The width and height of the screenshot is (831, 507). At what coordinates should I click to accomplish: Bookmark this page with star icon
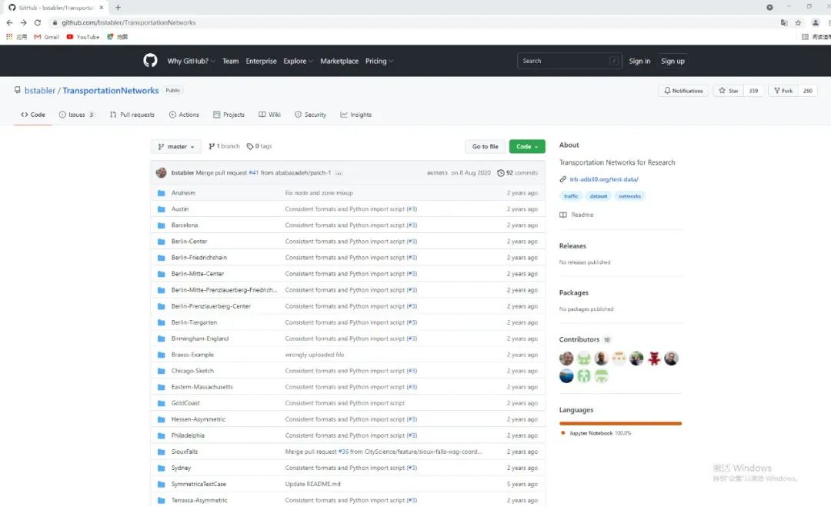798,23
